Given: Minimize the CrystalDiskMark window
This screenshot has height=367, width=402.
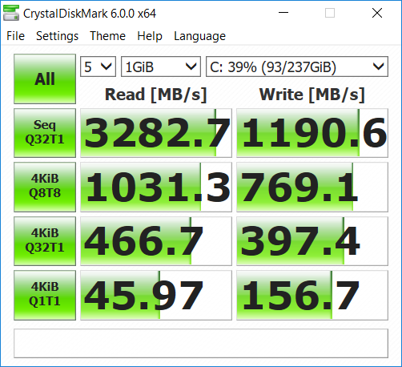Looking at the screenshot, I should coord(283,13).
